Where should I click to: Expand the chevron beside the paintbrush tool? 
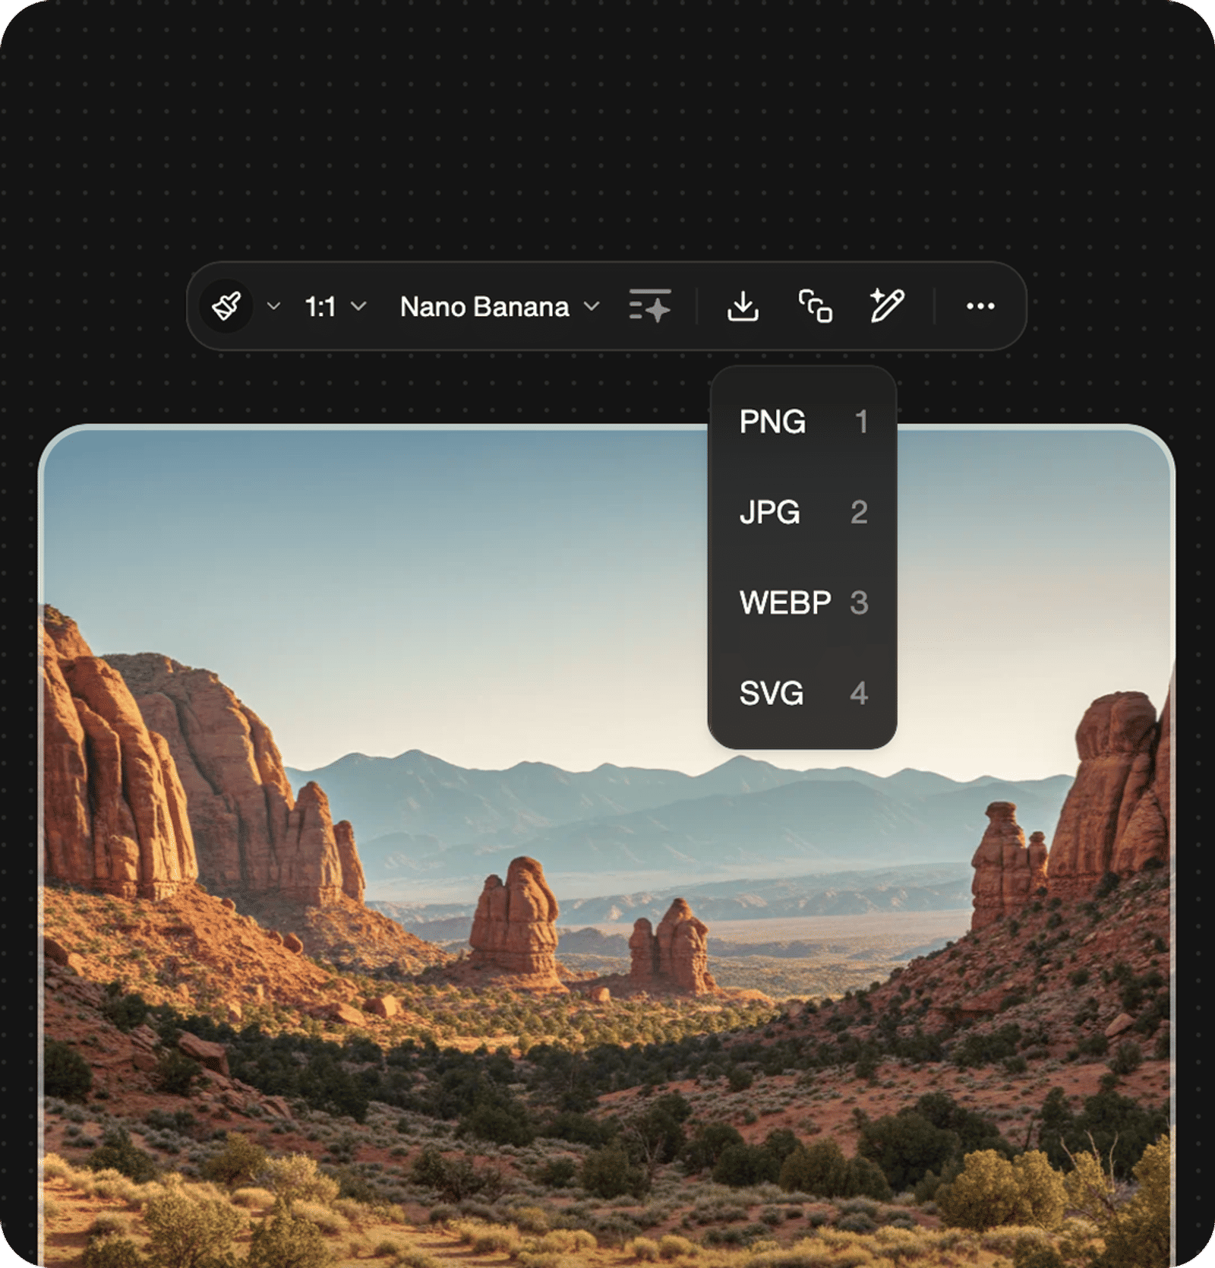(x=274, y=306)
